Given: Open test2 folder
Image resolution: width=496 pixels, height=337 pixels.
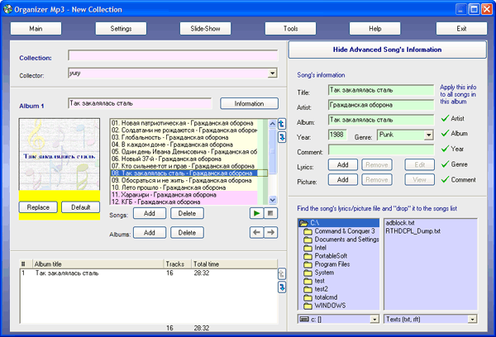Looking at the screenshot, I should click(316, 289).
